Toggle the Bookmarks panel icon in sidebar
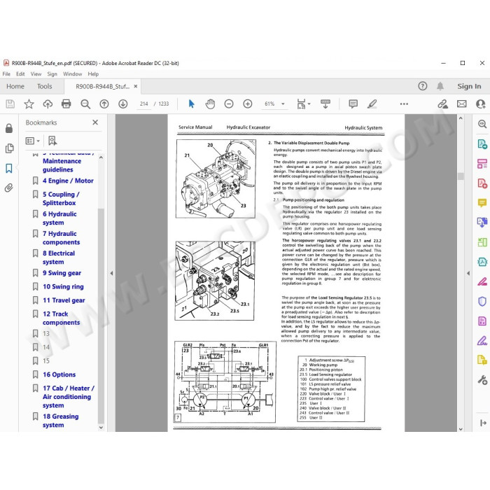Viewport: 490px width, 490px height. 9,168
